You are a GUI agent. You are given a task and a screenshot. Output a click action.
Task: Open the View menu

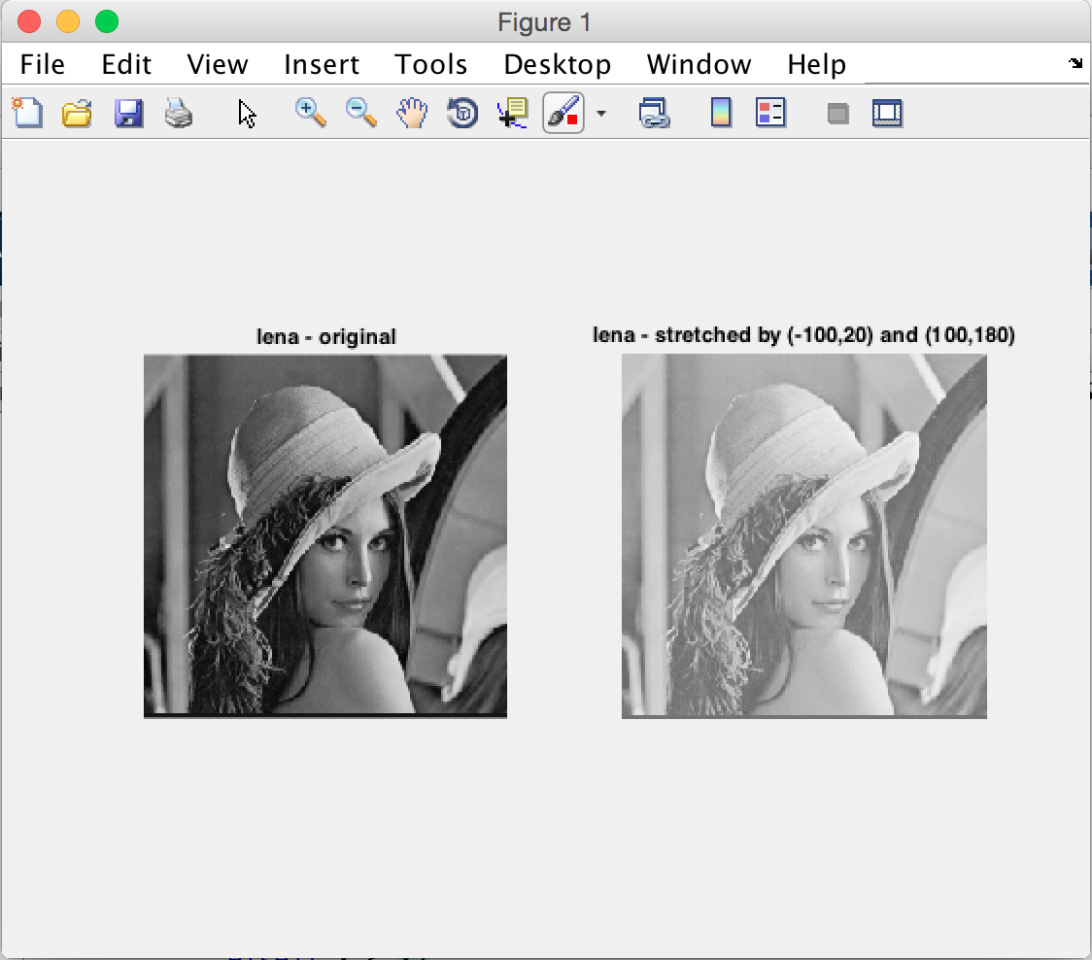pyautogui.click(x=218, y=64)
